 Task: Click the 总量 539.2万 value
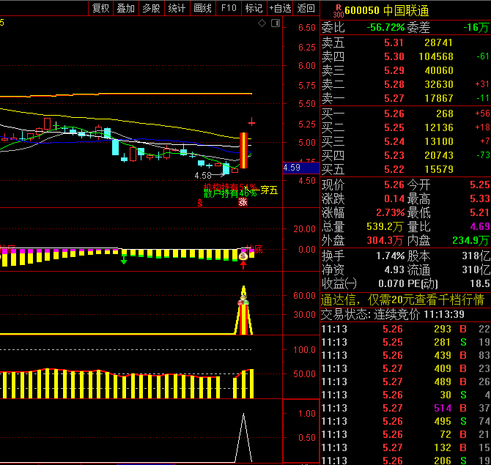[x=385, y=226]
